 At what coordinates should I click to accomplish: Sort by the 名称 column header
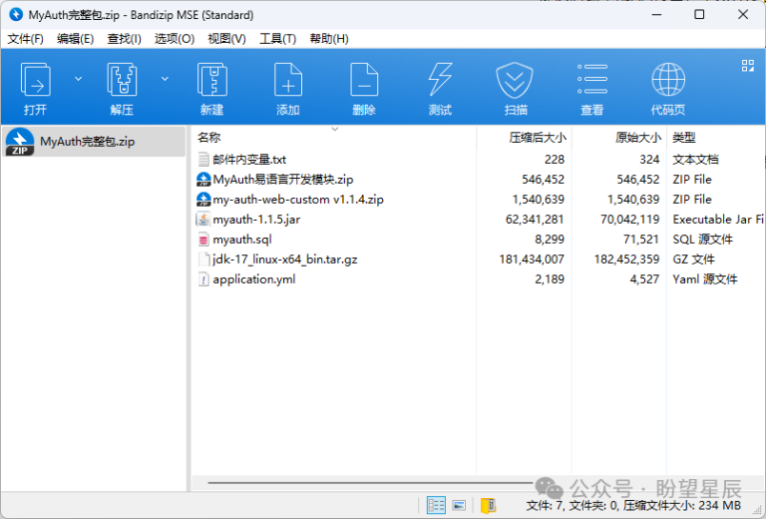[x=208, y=138]
